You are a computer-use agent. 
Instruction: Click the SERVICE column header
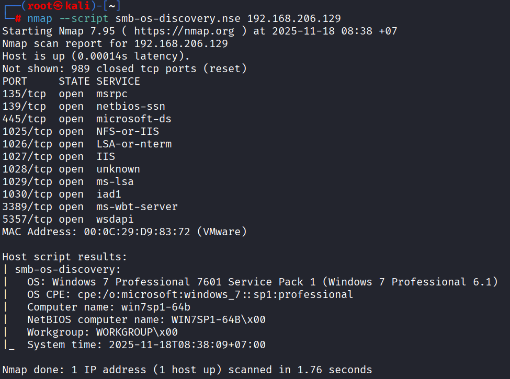click(118, 81)
